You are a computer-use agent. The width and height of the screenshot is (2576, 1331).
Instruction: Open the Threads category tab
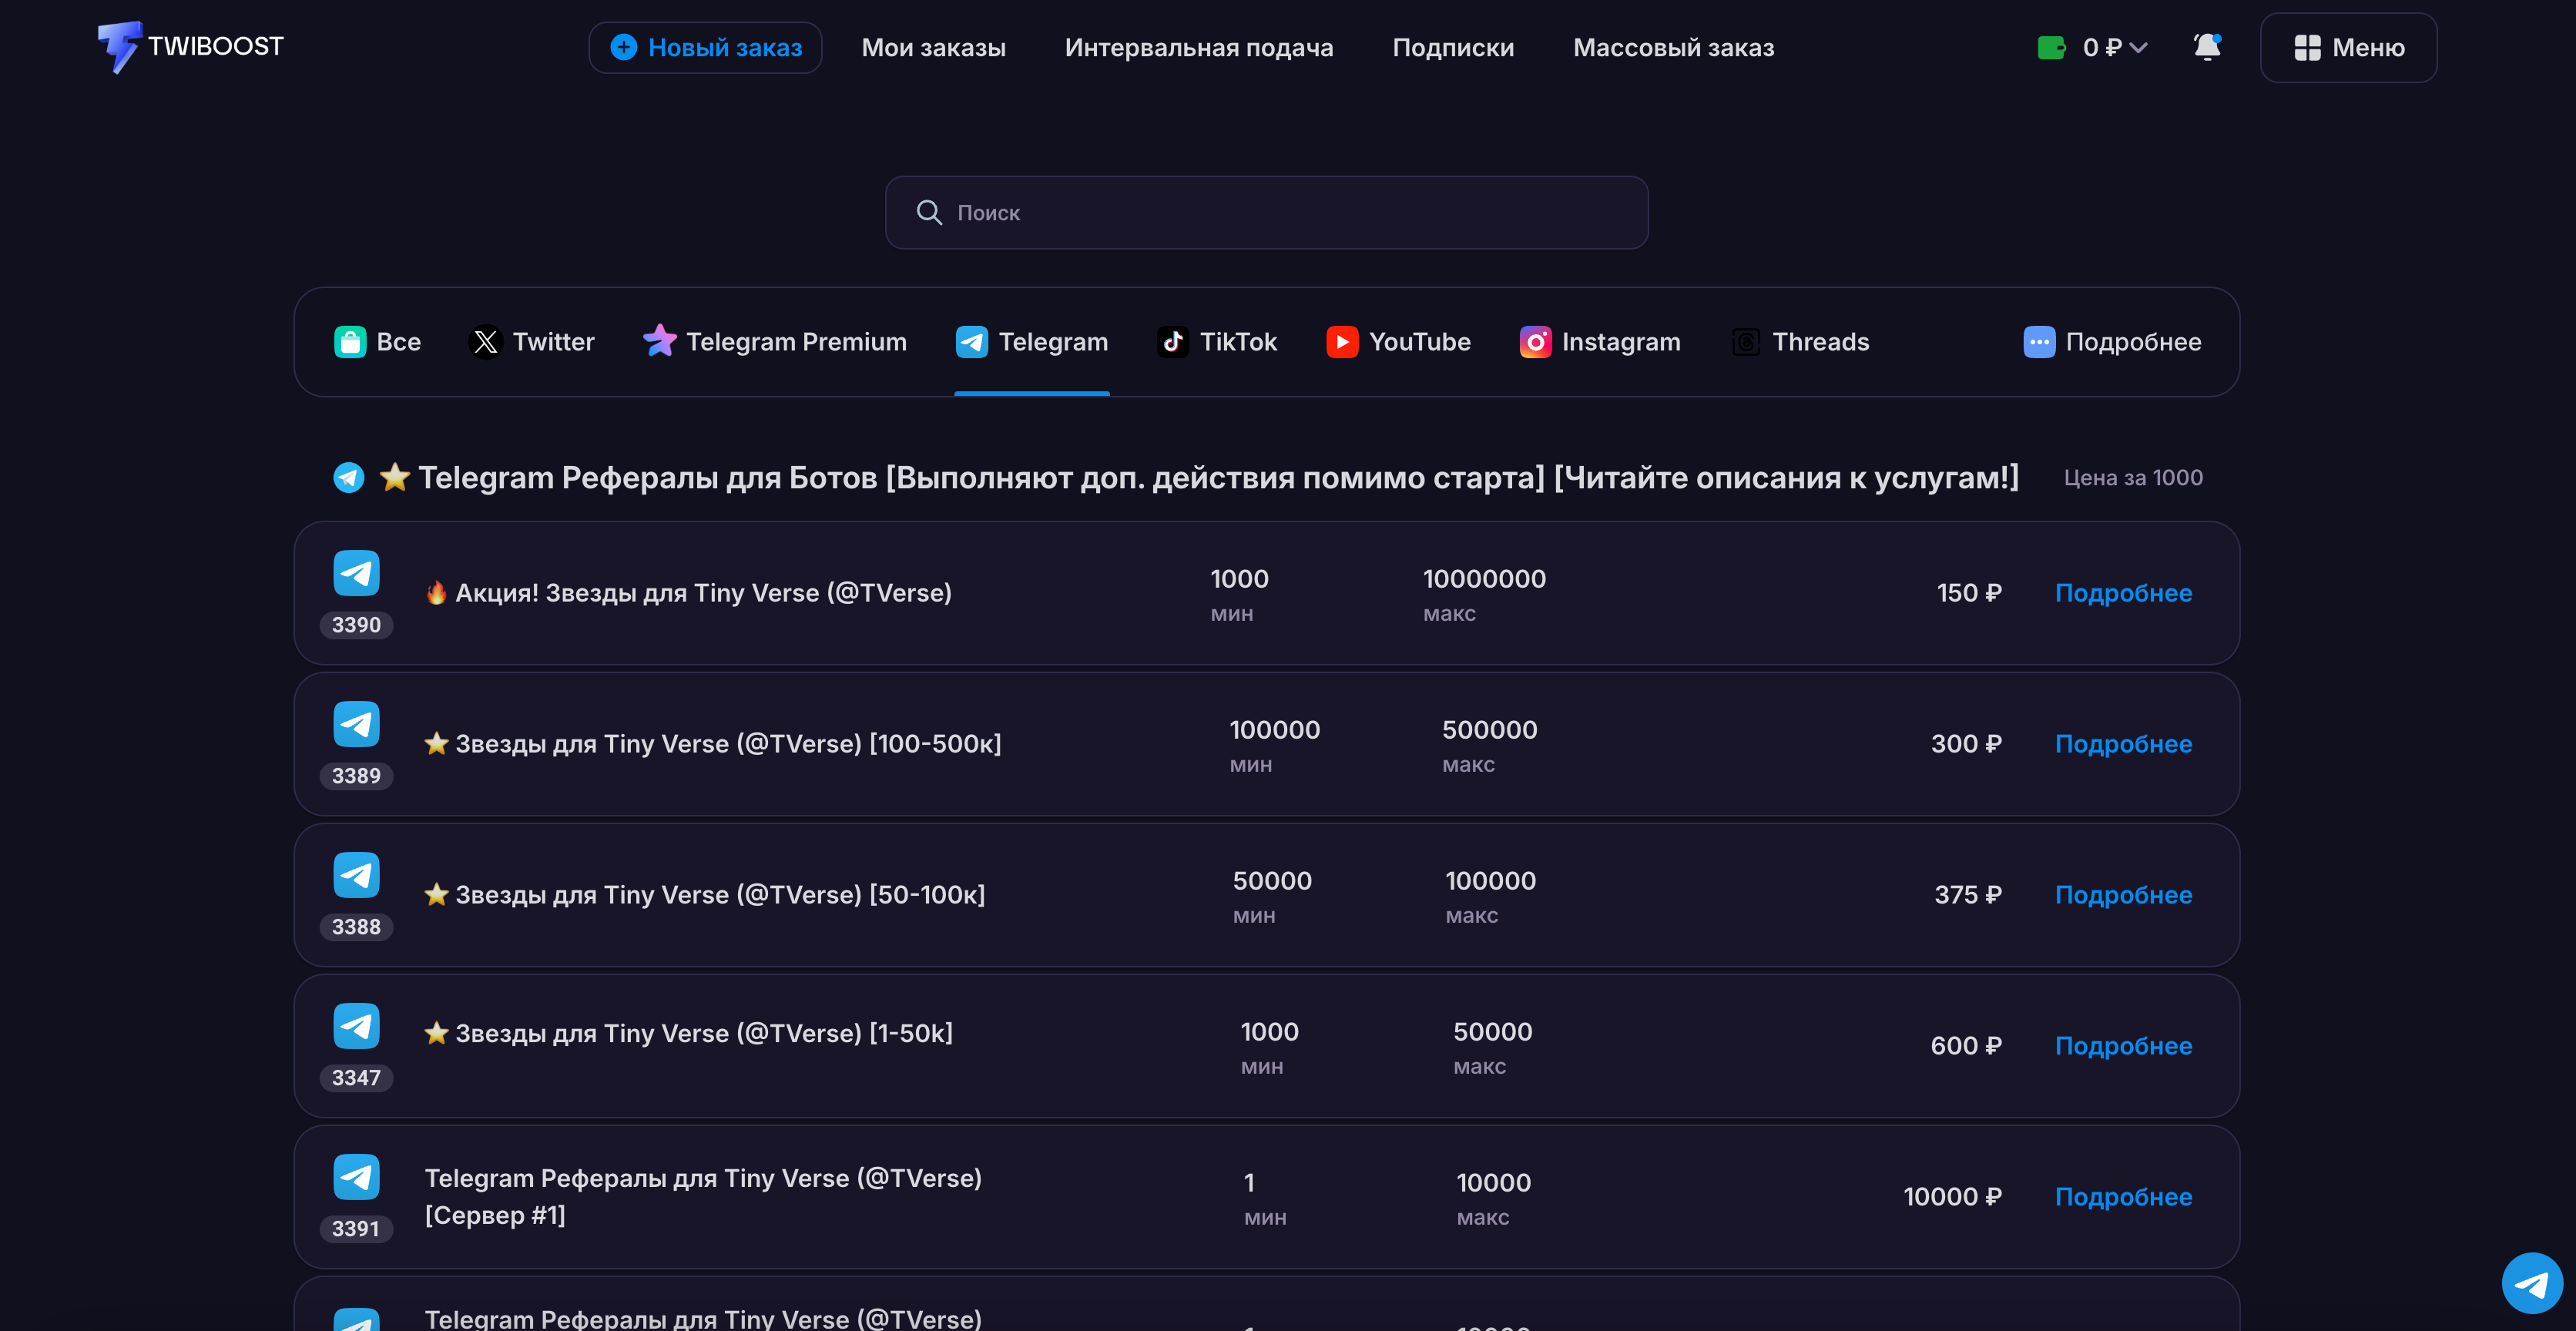point(1800,342)
